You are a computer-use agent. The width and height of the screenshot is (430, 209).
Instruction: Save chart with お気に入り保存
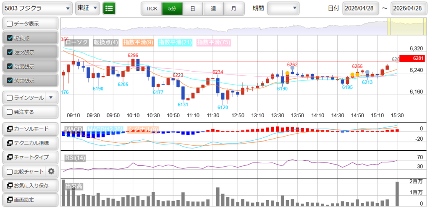[x=30, y=185]
